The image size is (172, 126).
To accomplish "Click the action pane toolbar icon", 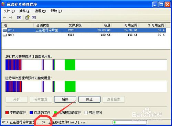I will [34, 18].
